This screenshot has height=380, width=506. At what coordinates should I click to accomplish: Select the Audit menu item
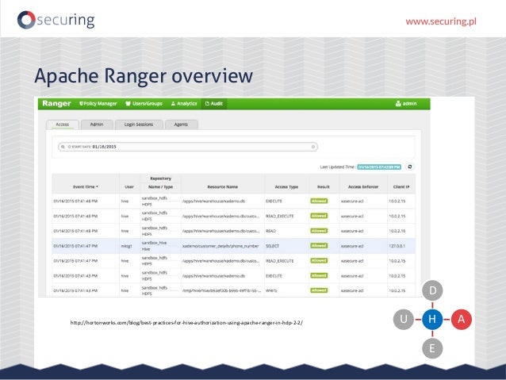click(x=214, y=104)
